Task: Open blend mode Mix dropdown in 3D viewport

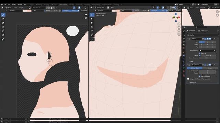Action: click(x=127, y=11)
